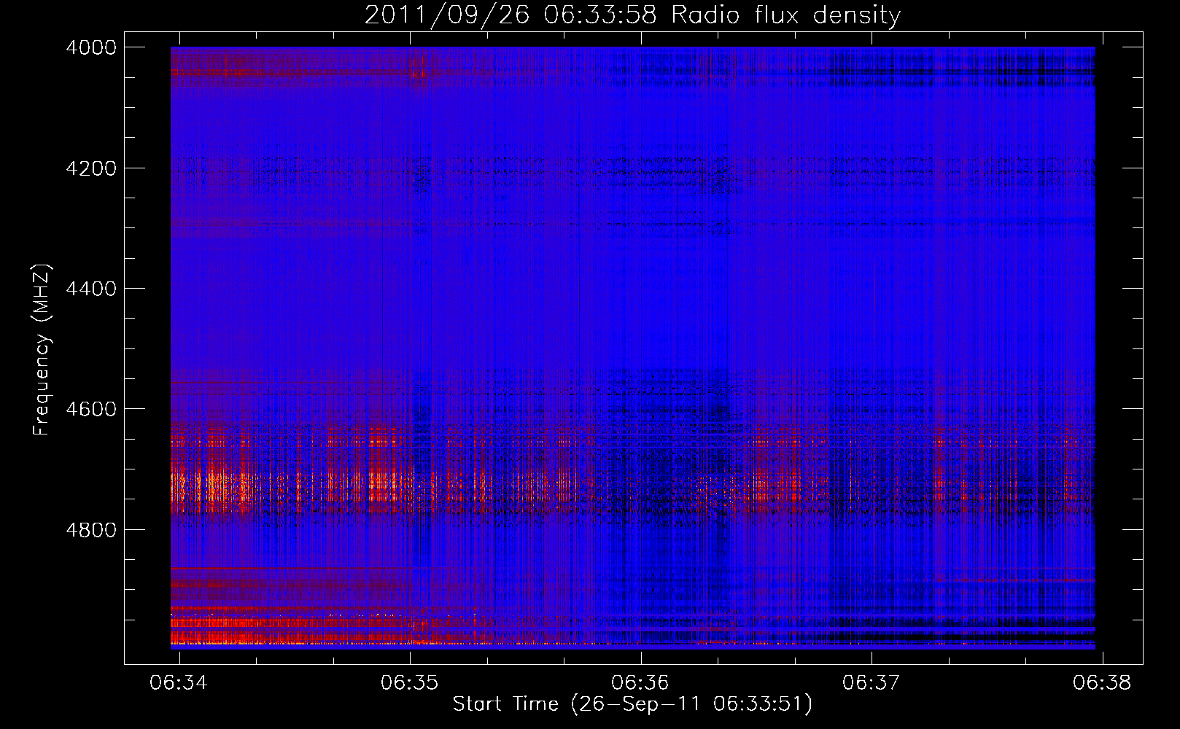The width and height of the screenshot is (1180, 729).
Task: Click the '4600' frequency axis label
Action: [x=90, y=409]
